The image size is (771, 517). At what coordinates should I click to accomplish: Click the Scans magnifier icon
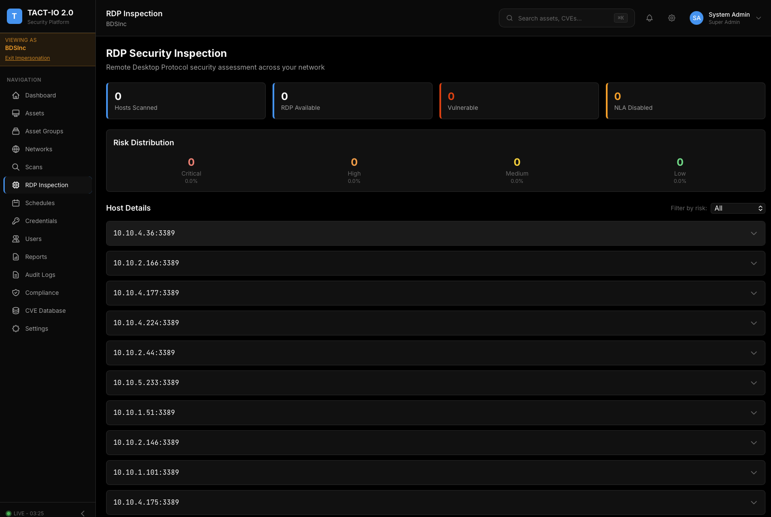[16, 167]
